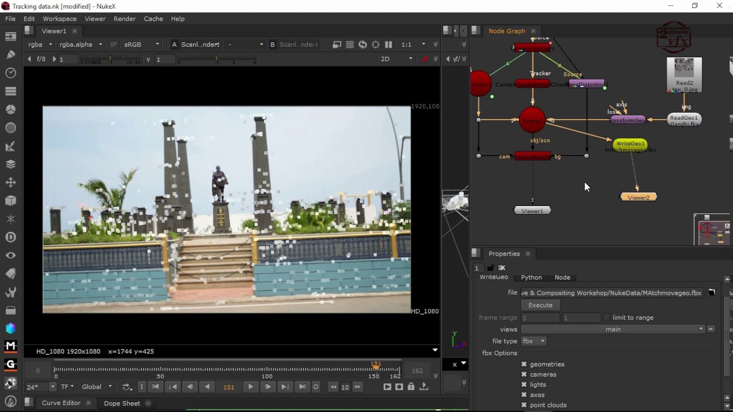Switch to the Dope Sheet tab
The width and height of the screenshot is (733, 412).
122,403
